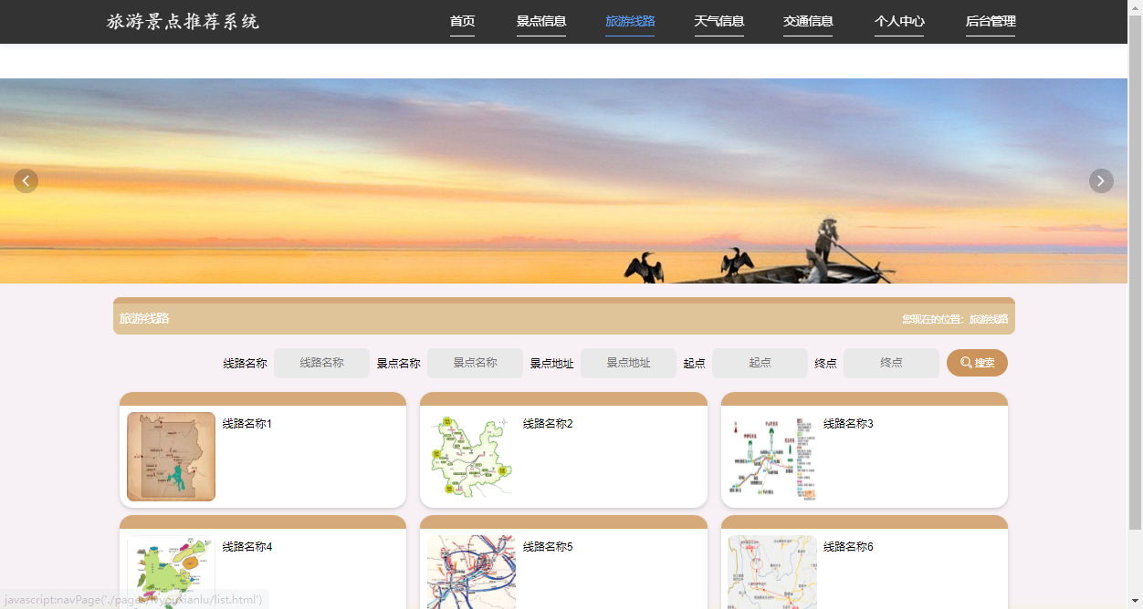Go to 景点信息 in navigation
1143x609 pixels.
pos(540,22)
